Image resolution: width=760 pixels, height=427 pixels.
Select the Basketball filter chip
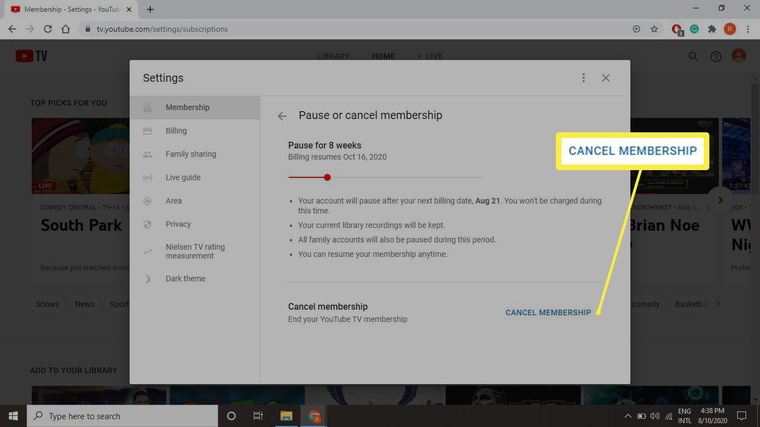point(692,304)
